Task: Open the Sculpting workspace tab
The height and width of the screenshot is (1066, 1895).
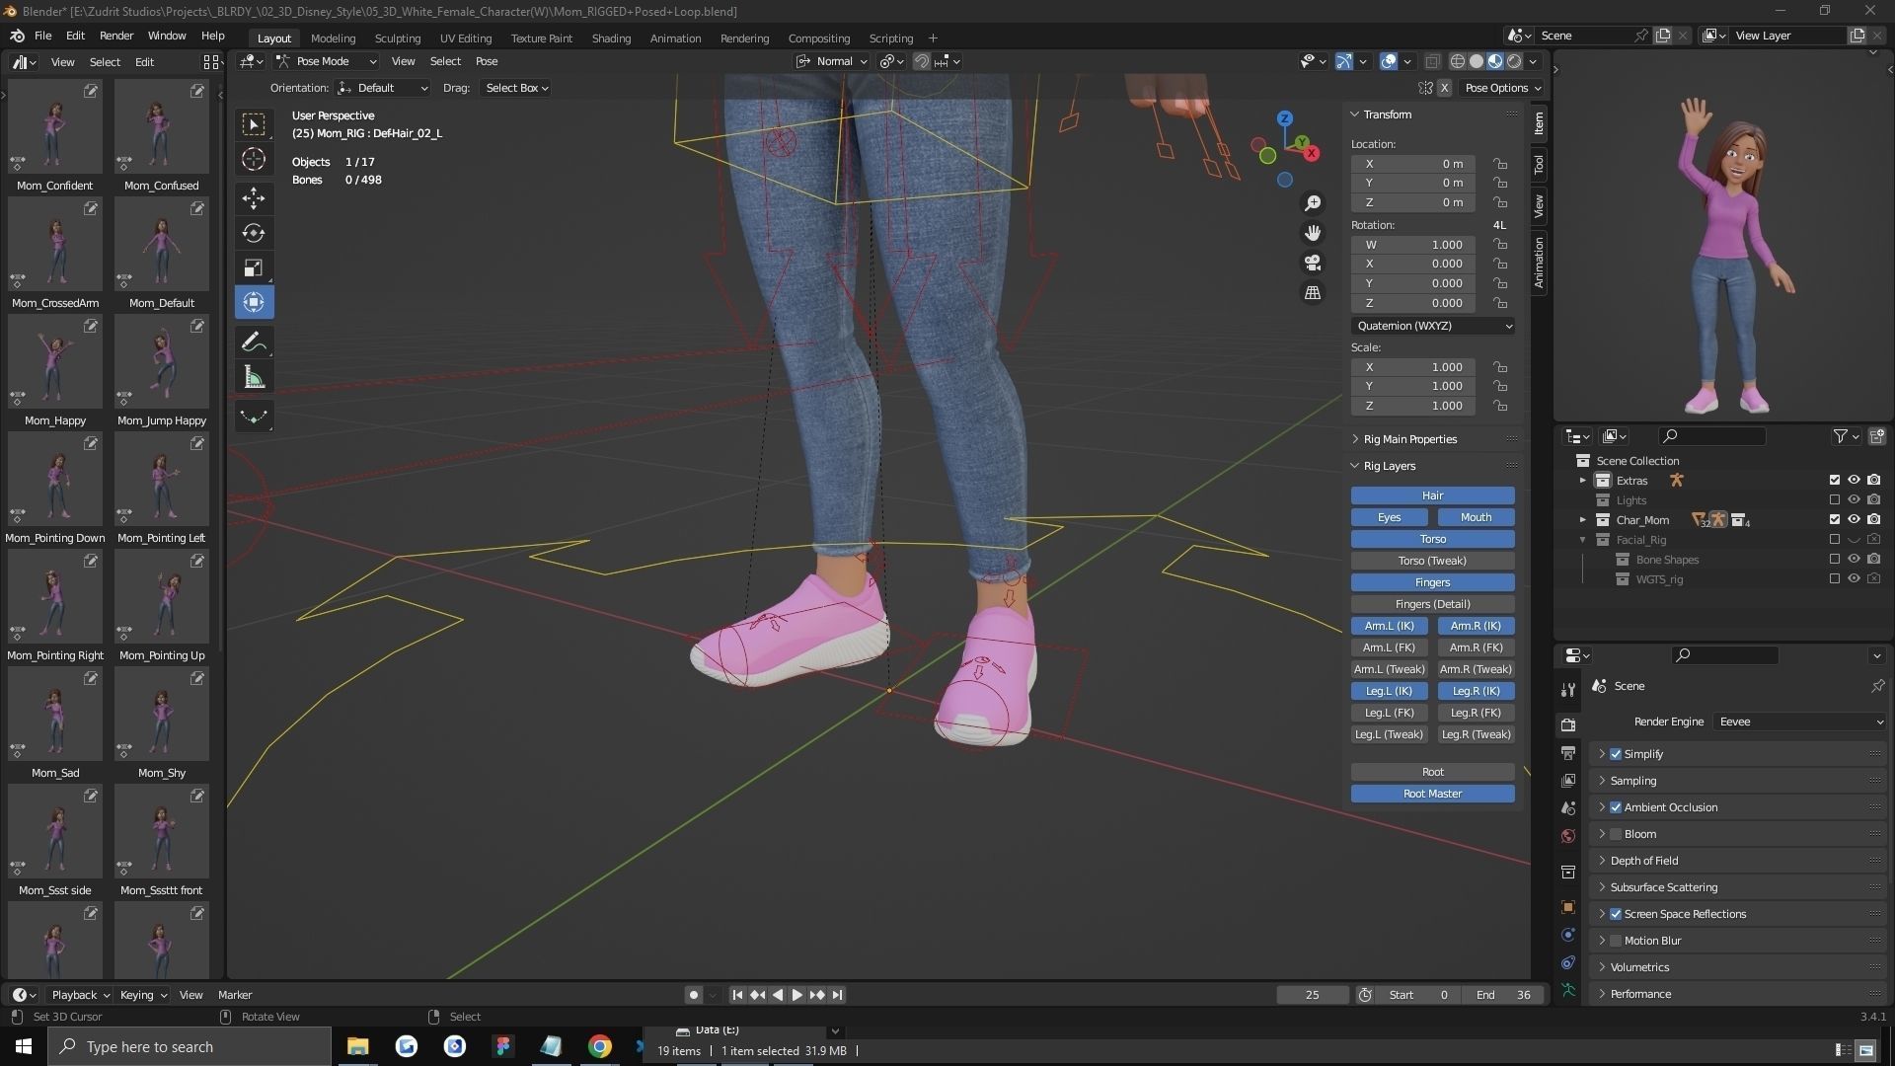Action: click(x=397, y=38)
